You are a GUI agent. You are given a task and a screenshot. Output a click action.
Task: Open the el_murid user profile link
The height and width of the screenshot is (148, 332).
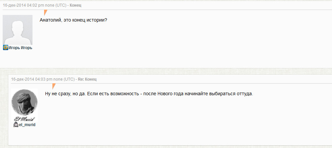(x=27, y=125)
